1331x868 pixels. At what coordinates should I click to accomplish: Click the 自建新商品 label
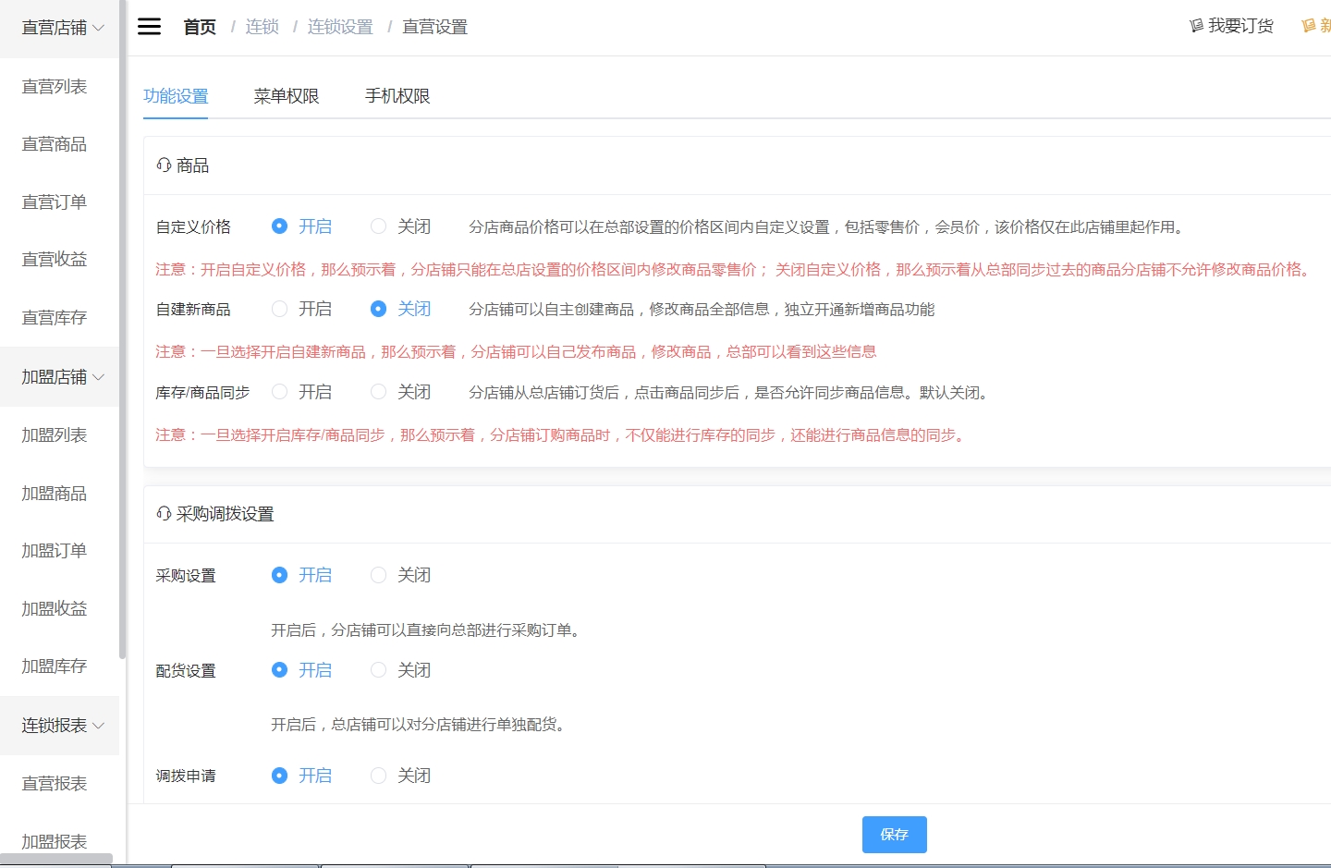pyautogui.click(x=193, y=310)
